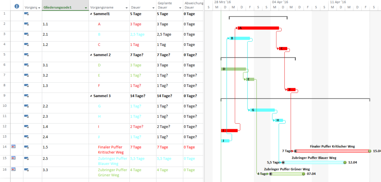Click the task mode icon for Sammel 3
The image size is (381, 182).
click(26, 96)
